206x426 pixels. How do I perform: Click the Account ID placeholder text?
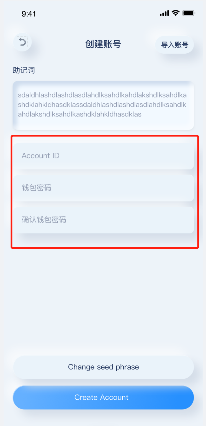click(x=41, y=156)
